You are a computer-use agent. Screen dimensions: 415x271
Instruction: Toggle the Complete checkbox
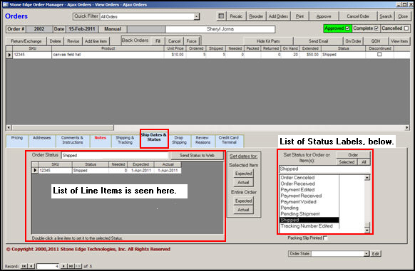click(376, 28)
